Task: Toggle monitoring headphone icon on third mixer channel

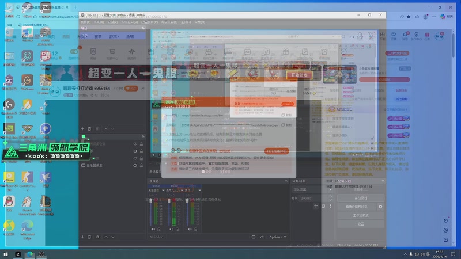Action: pos(195,229)
